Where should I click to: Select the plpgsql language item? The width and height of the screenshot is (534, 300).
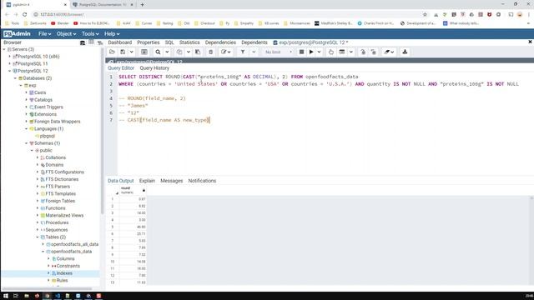pyautogui.click(x=48, y=136)
